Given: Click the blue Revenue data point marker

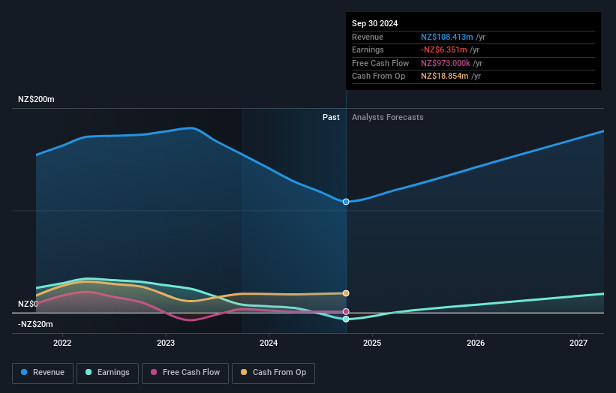Looking at the screenshot, I should point(346,202).
